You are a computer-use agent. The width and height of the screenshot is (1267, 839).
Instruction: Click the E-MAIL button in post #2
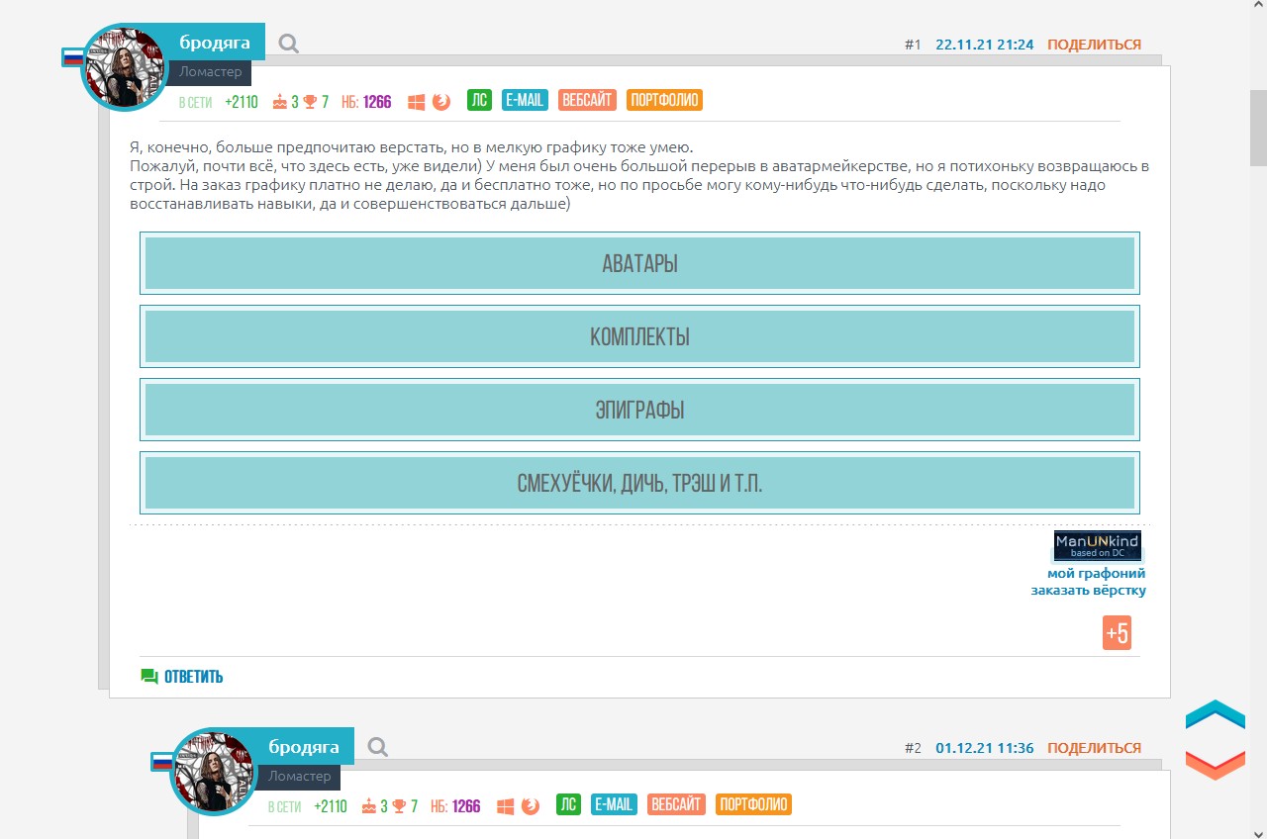(614, 804)
